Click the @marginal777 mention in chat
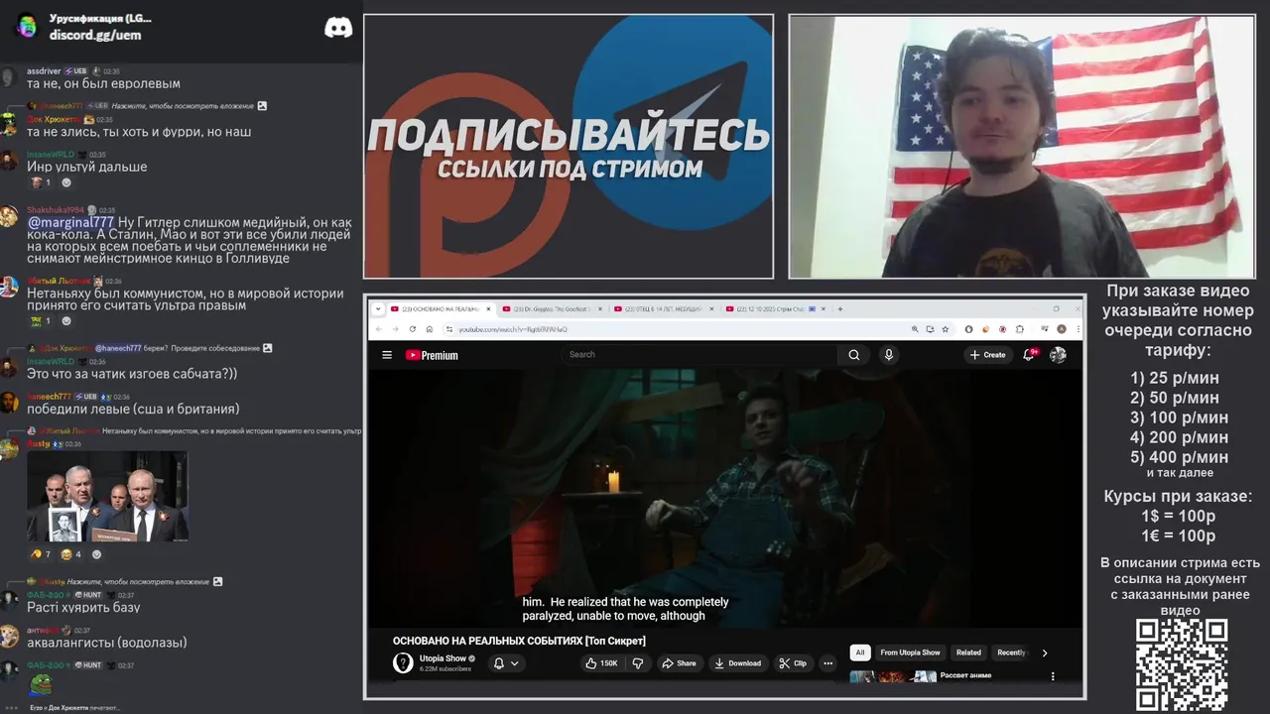Viewport: 1270px width, 714px height. pyautogui.click(x=70, y=222)
